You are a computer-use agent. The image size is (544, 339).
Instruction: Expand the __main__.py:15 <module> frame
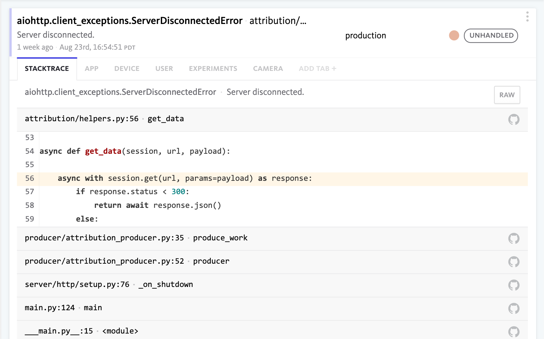[x=272, y=330]
